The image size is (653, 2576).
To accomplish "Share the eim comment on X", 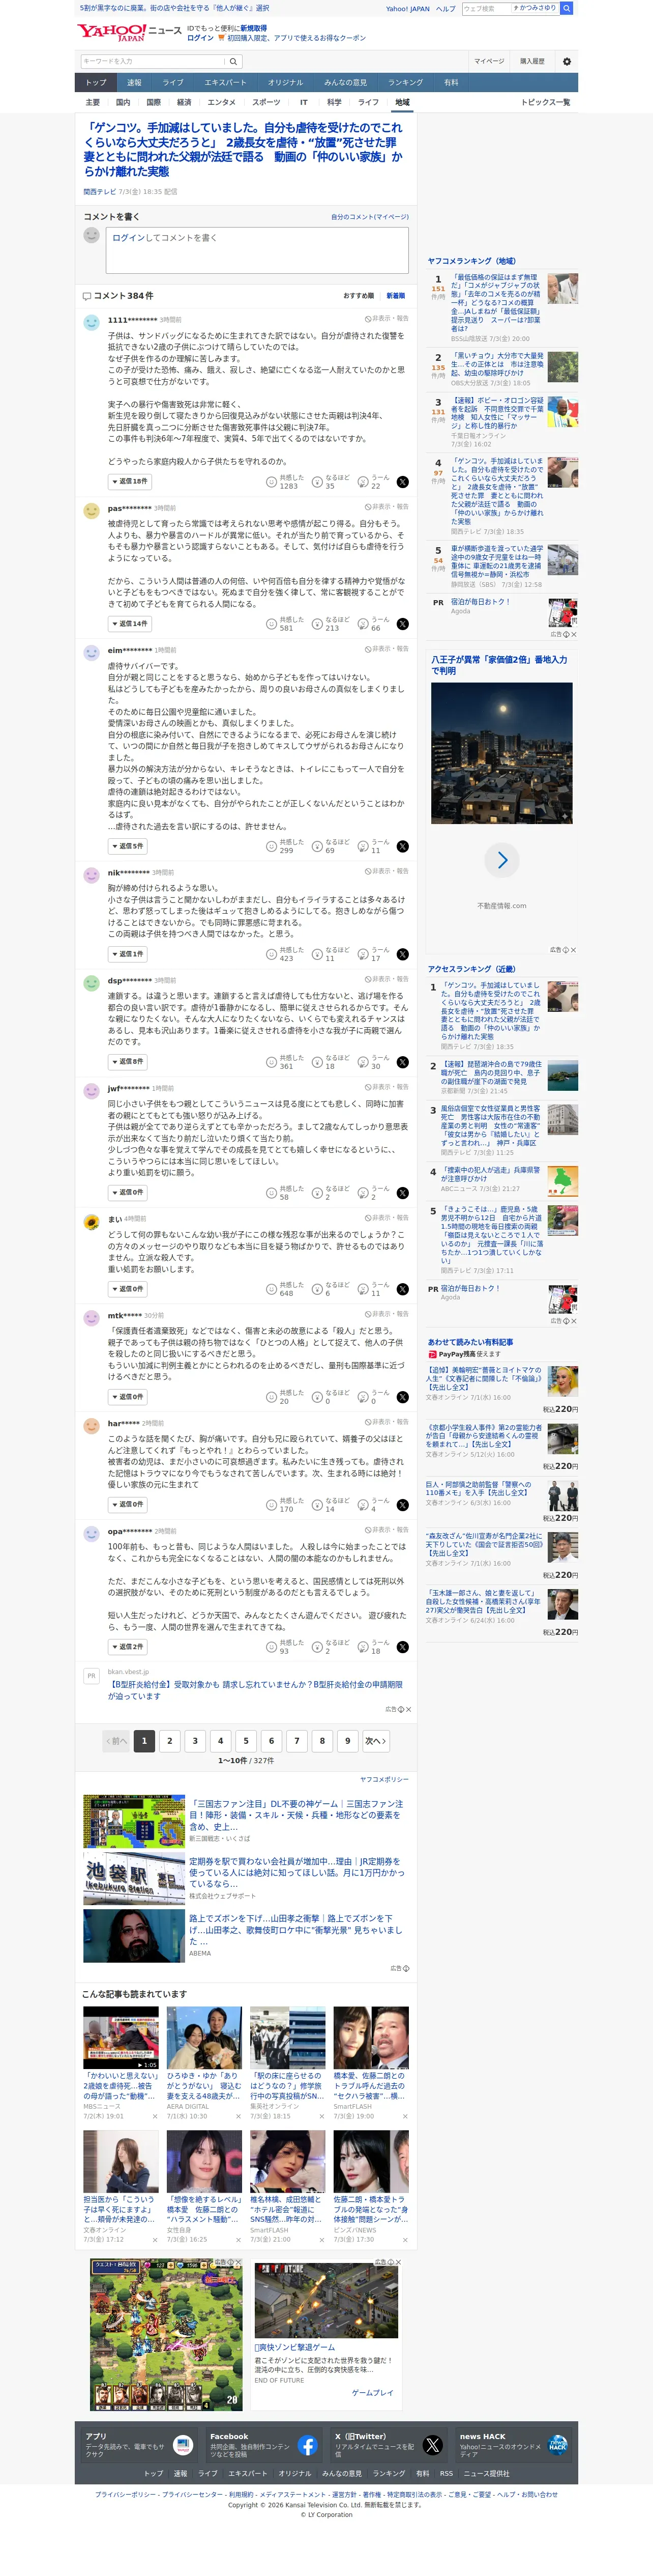I will click(402, 846).
